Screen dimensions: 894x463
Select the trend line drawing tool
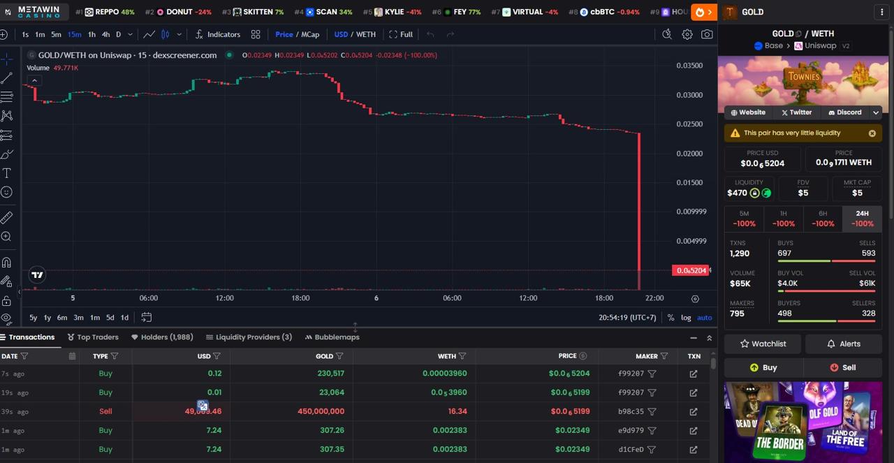pos(7,78)
